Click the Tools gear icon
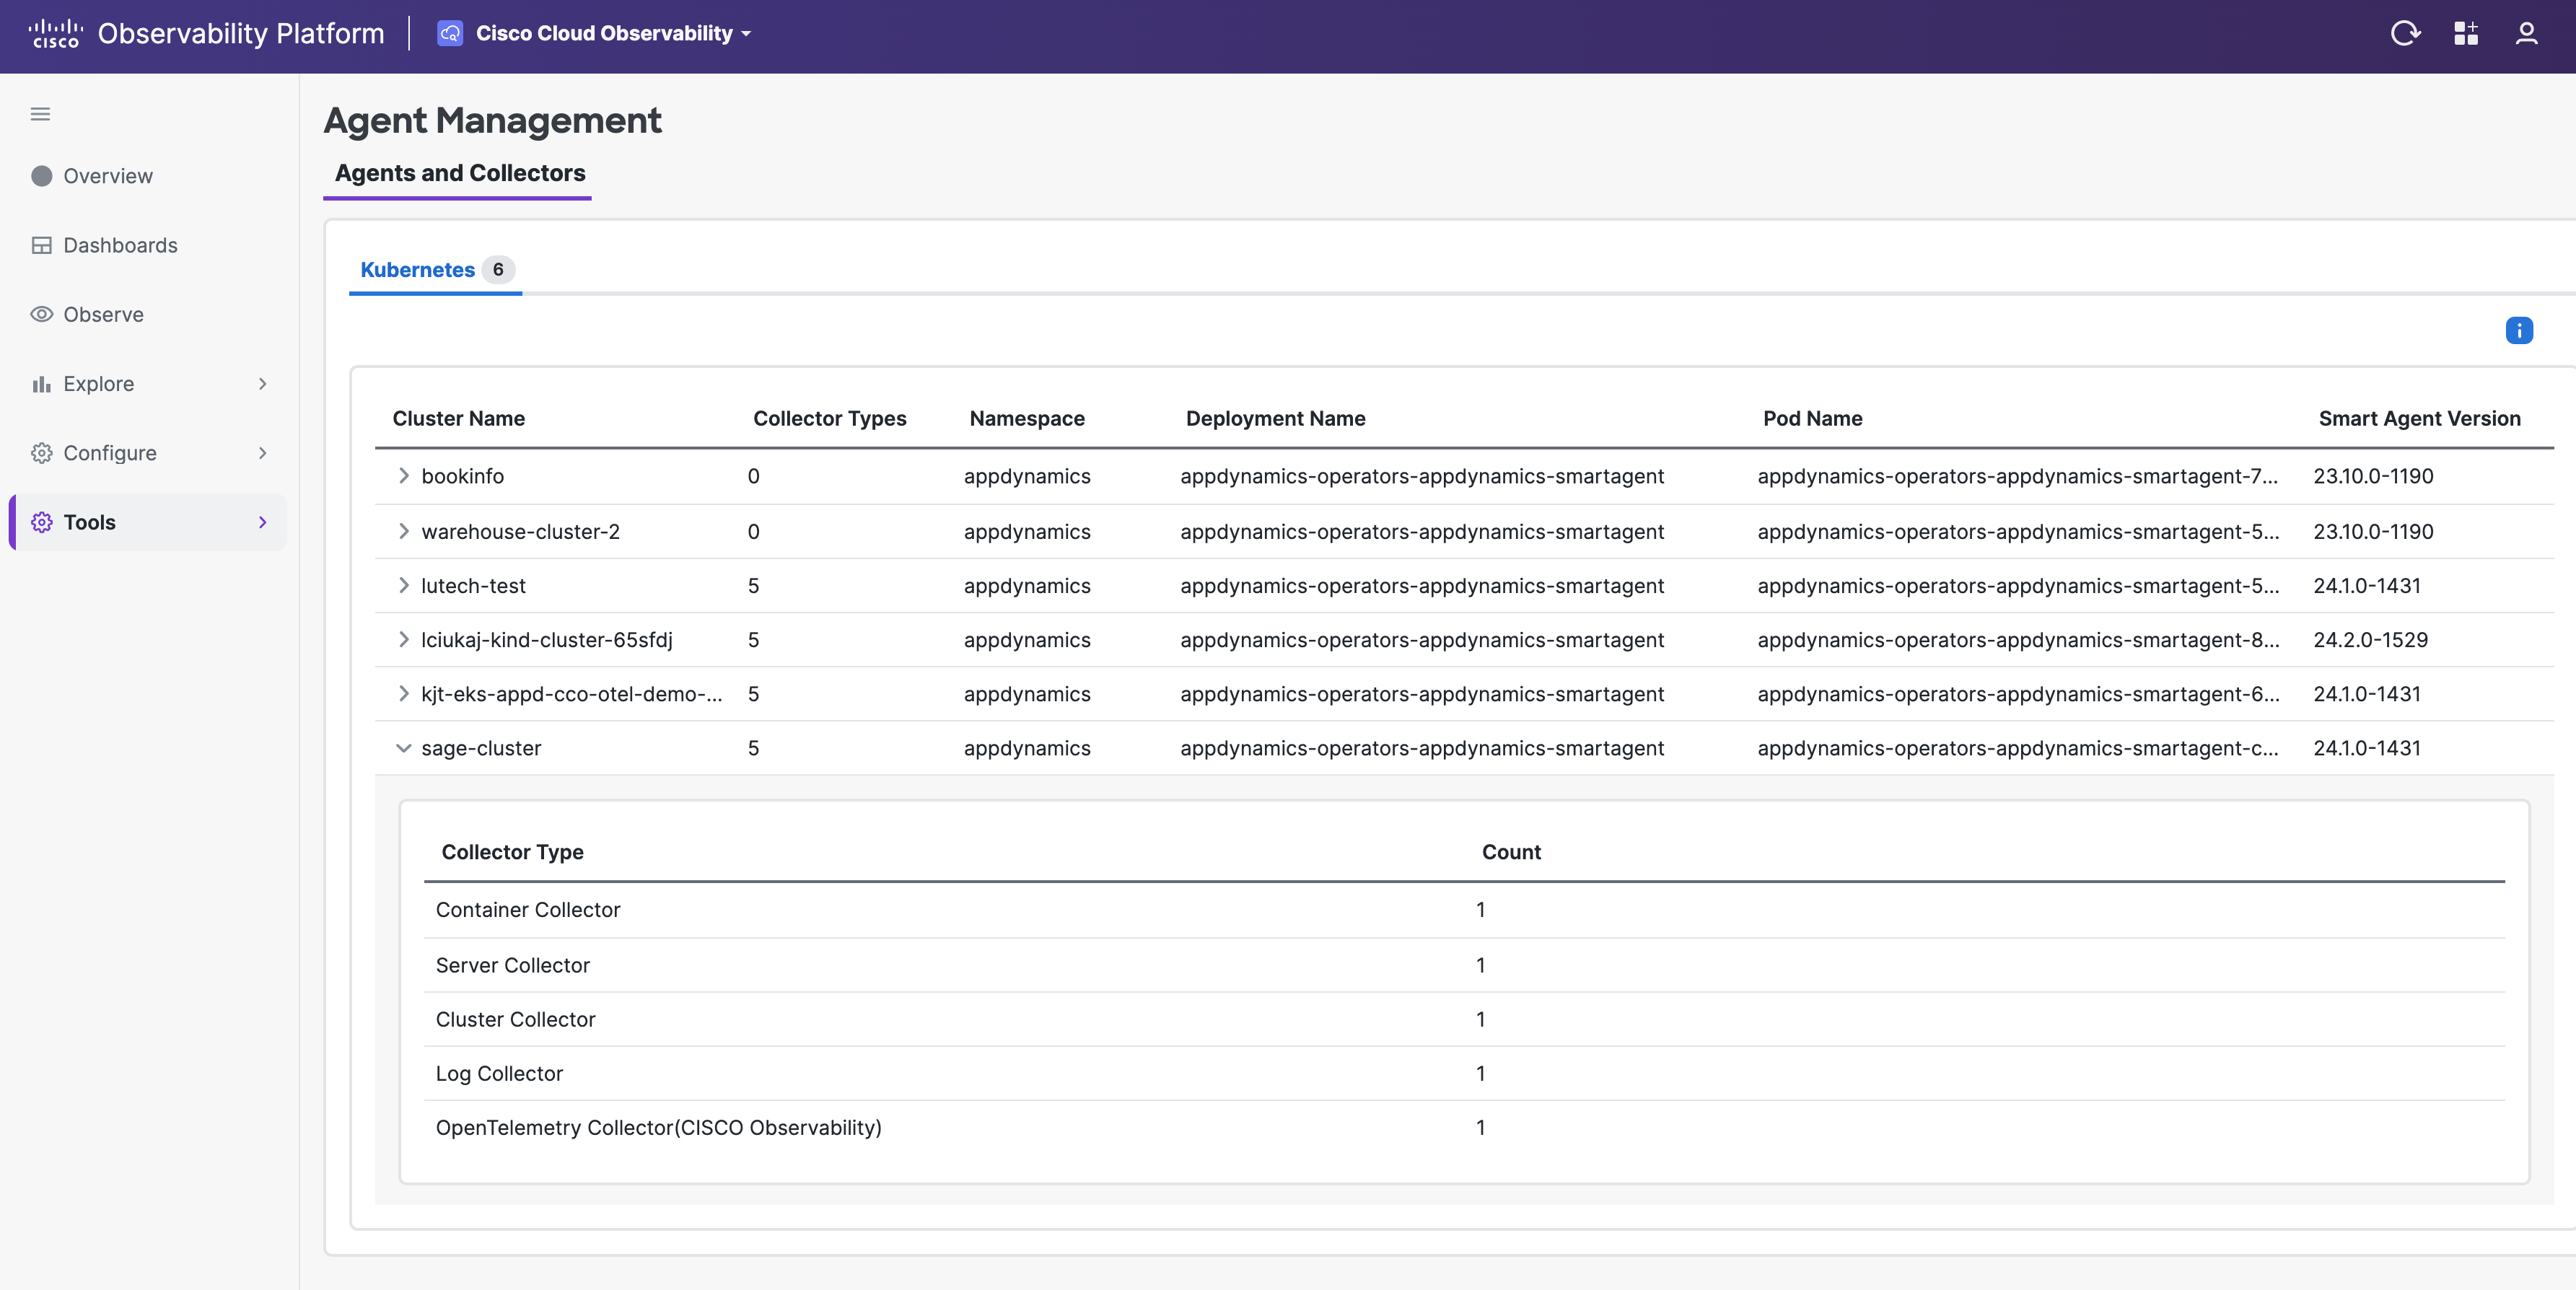2576x1290 pixels. pyautogui.click(x=41, y=522)
